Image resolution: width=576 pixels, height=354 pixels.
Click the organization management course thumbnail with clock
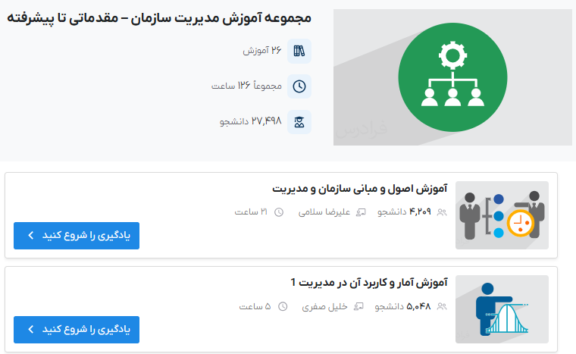pos(502,215)
